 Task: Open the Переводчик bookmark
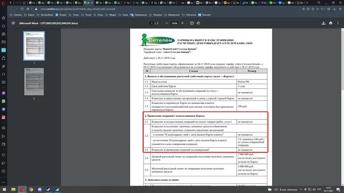pos(139,15)
